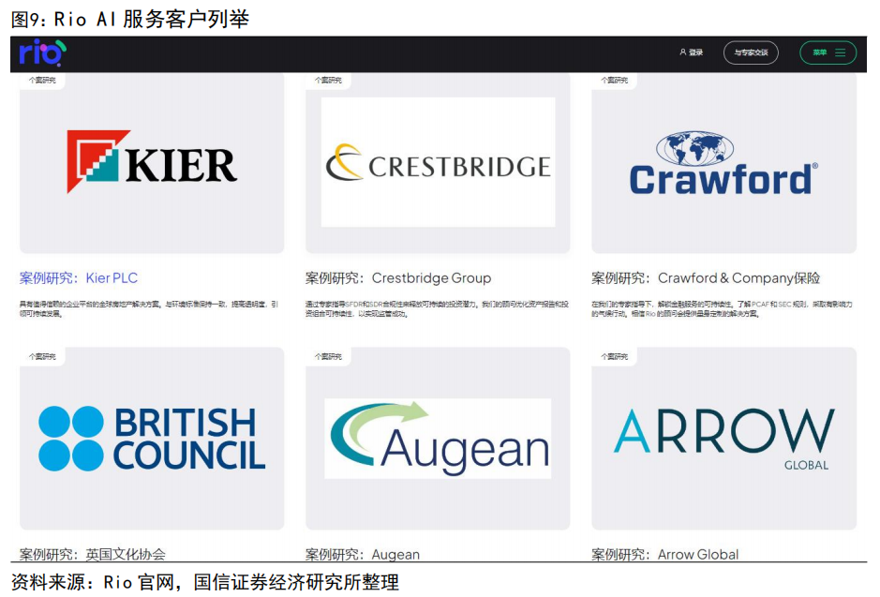This screenshot has height=597, width=880.
Task: Open the British Council logo card
Action: (x=152, y=439)
